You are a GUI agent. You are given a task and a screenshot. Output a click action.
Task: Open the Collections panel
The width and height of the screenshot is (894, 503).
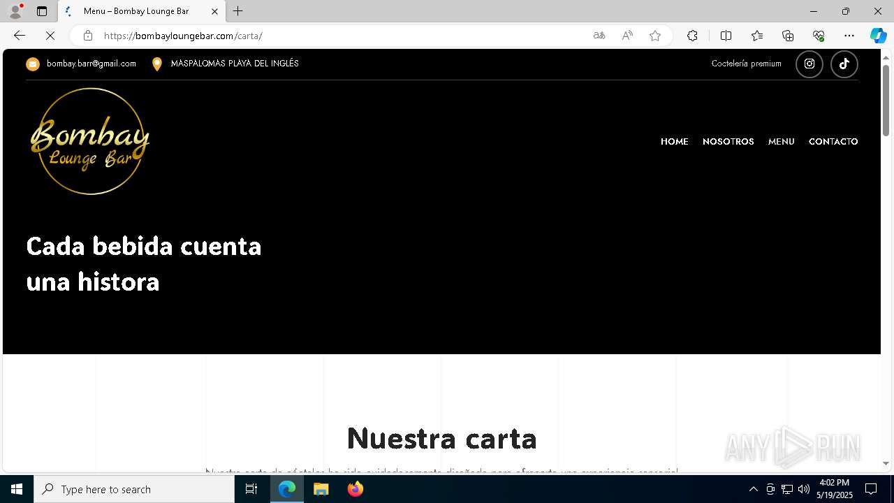[788, 36]
